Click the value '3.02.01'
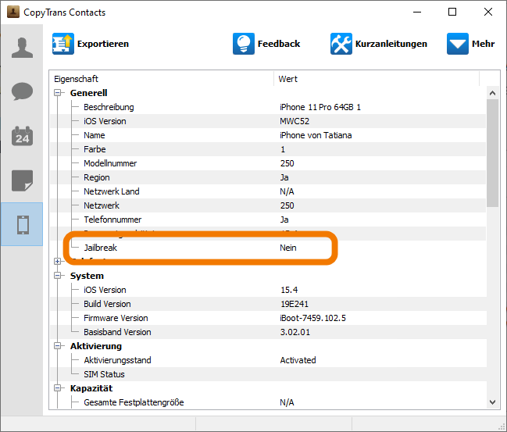This screenshot has width=507, height=432. click(295, 332)
